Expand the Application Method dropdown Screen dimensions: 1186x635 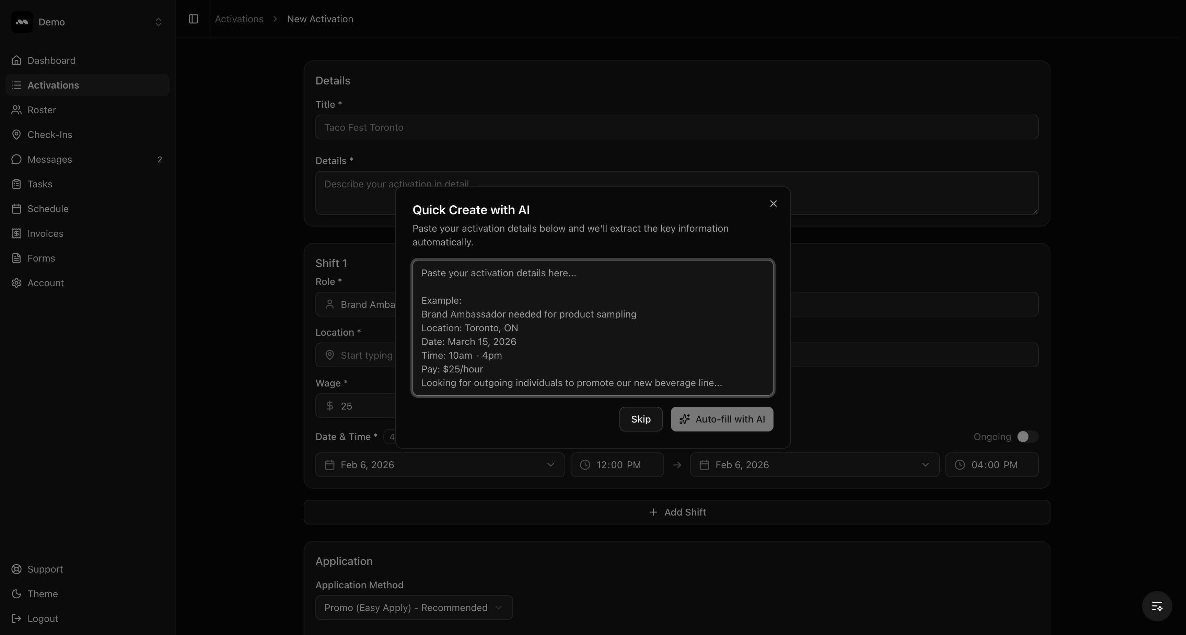click(413, 607)
